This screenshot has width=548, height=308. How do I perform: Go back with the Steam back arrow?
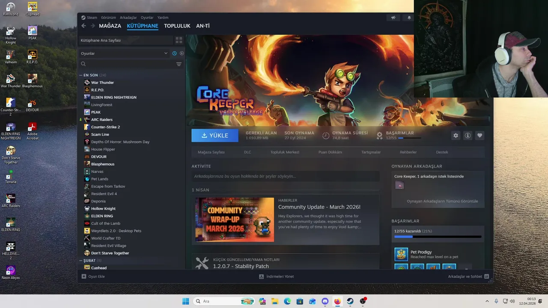coord(83,26)
